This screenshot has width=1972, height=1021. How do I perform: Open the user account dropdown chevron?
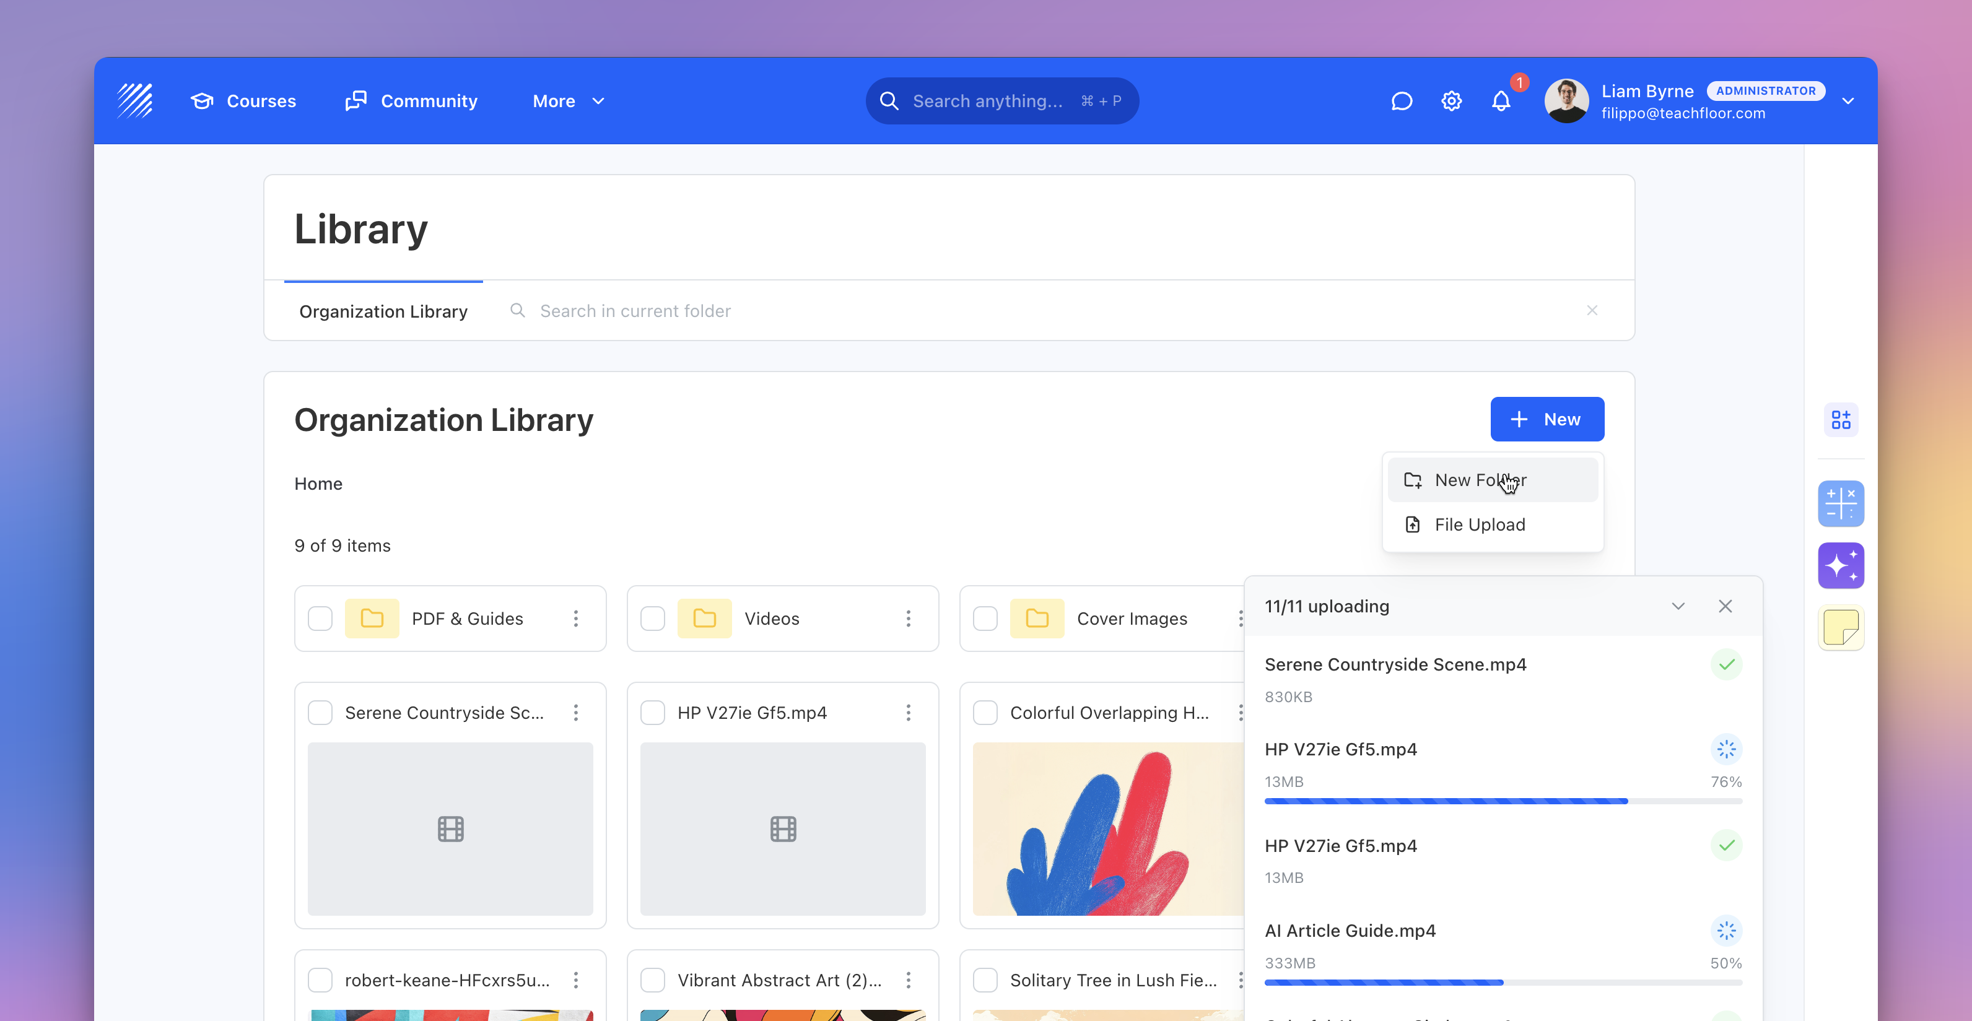click(x=1848, y=101)
